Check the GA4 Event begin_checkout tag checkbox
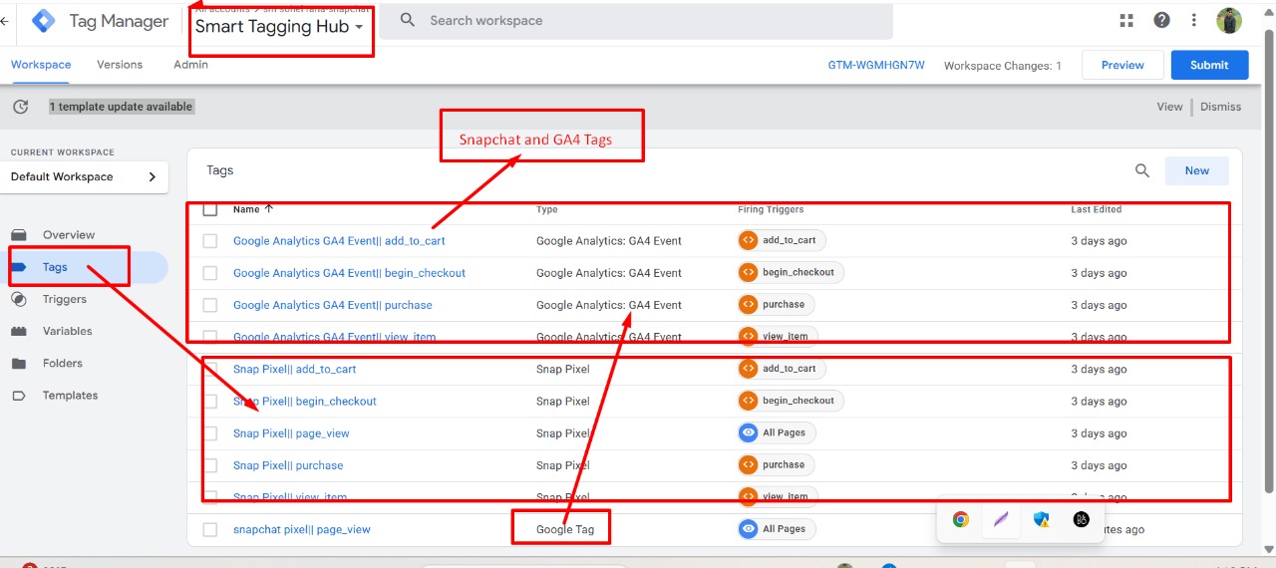The height and width of the screenshot is (568, 1276). pos(210,273)
